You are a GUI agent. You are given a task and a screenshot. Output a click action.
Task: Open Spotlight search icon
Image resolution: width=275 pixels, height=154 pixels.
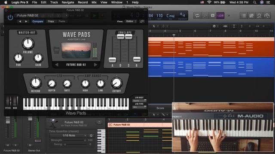tap(255, 2)
